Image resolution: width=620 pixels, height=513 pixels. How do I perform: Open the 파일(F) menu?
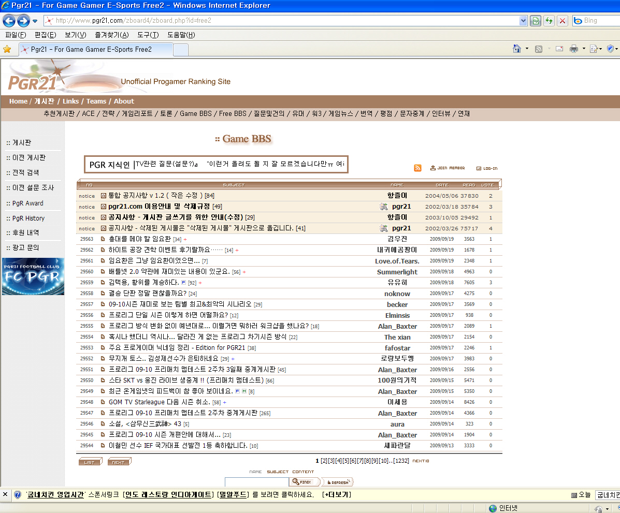point(16,35)
